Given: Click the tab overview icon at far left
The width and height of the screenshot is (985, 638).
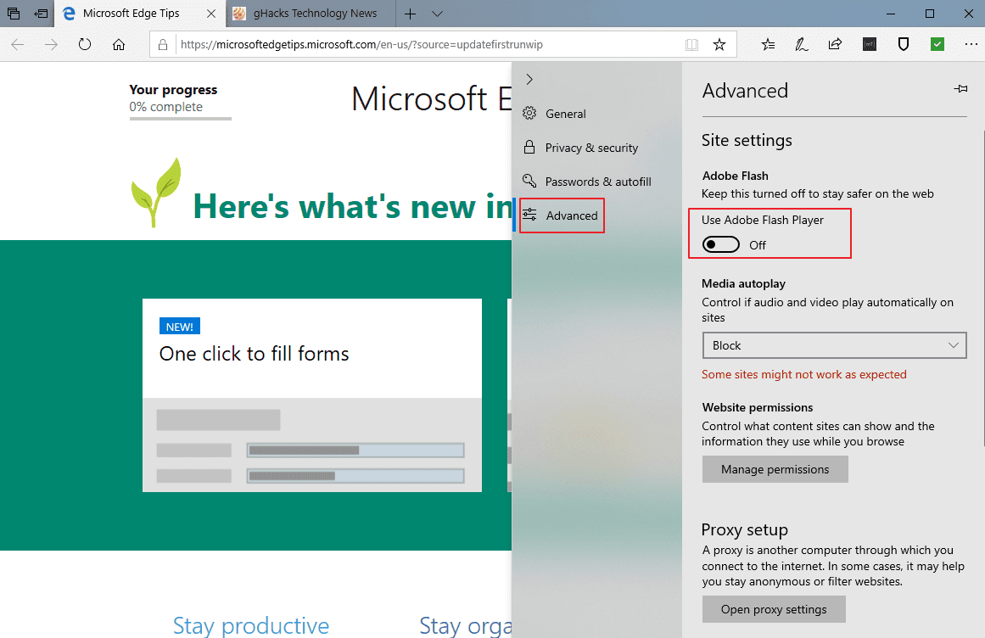Looking at the screenshot, I should click(14, 14).
